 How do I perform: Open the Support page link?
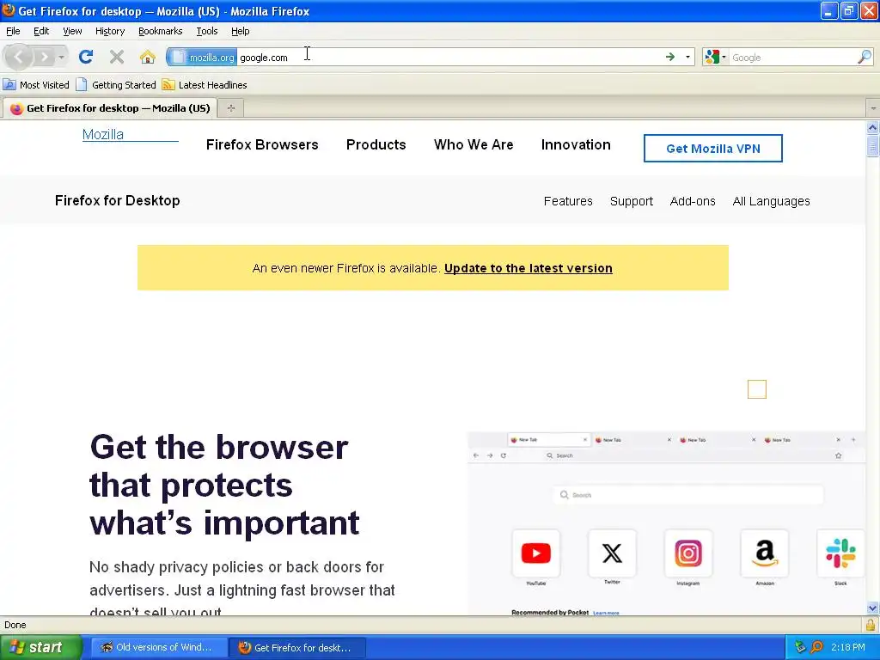pos(632,201)
